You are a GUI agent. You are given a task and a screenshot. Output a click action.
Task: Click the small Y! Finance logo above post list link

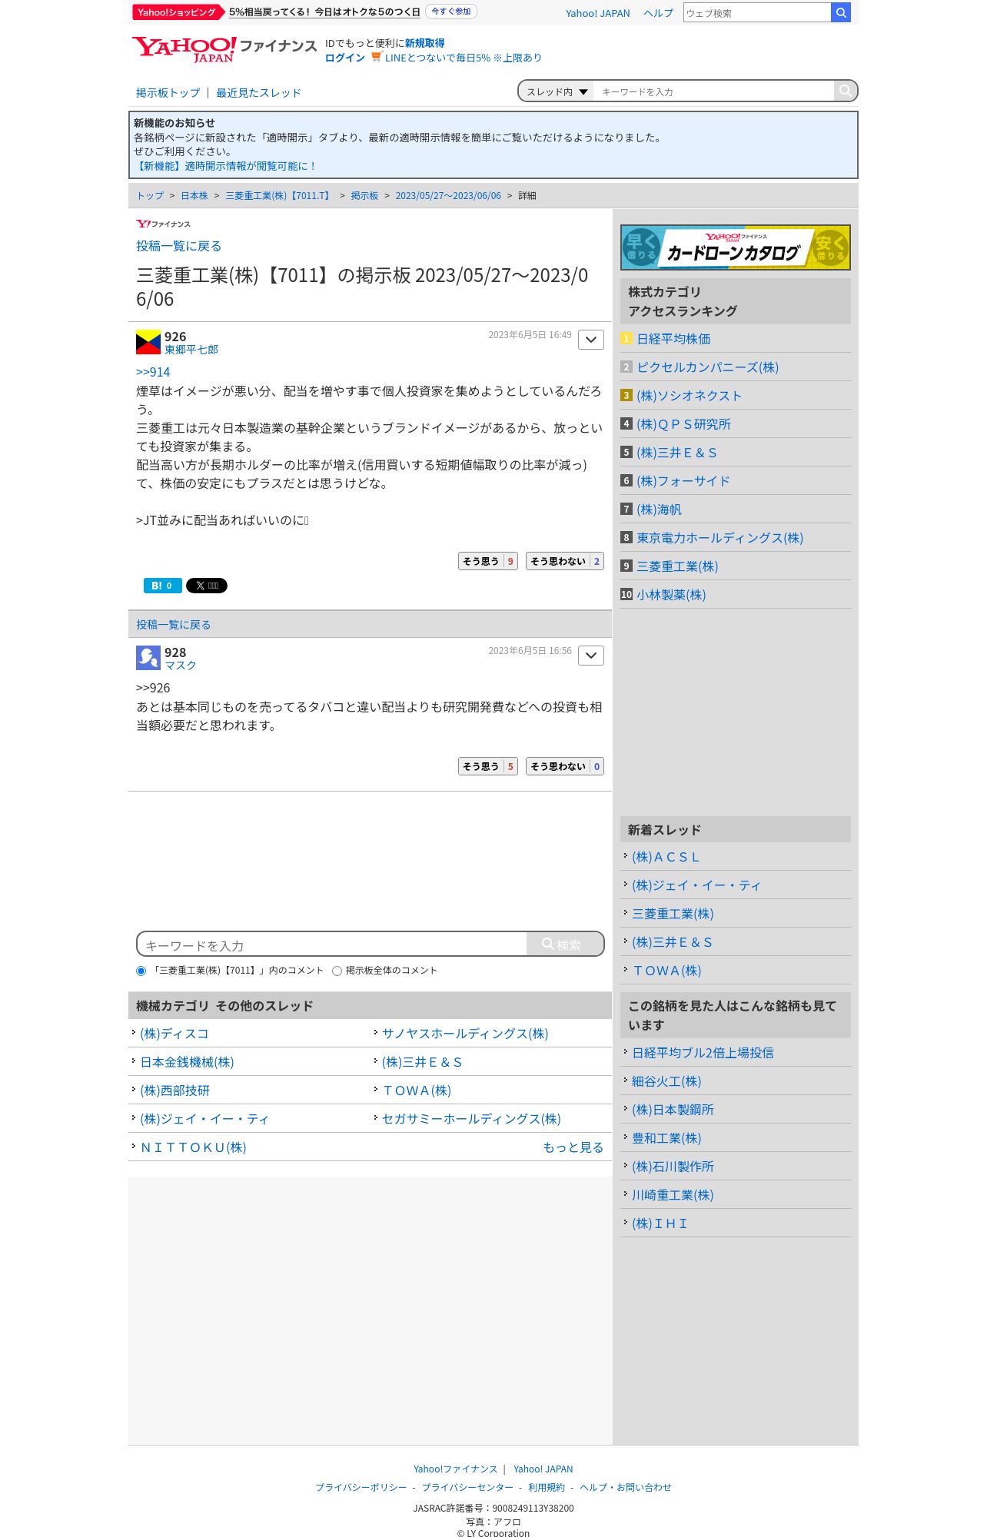pos(163,224)
